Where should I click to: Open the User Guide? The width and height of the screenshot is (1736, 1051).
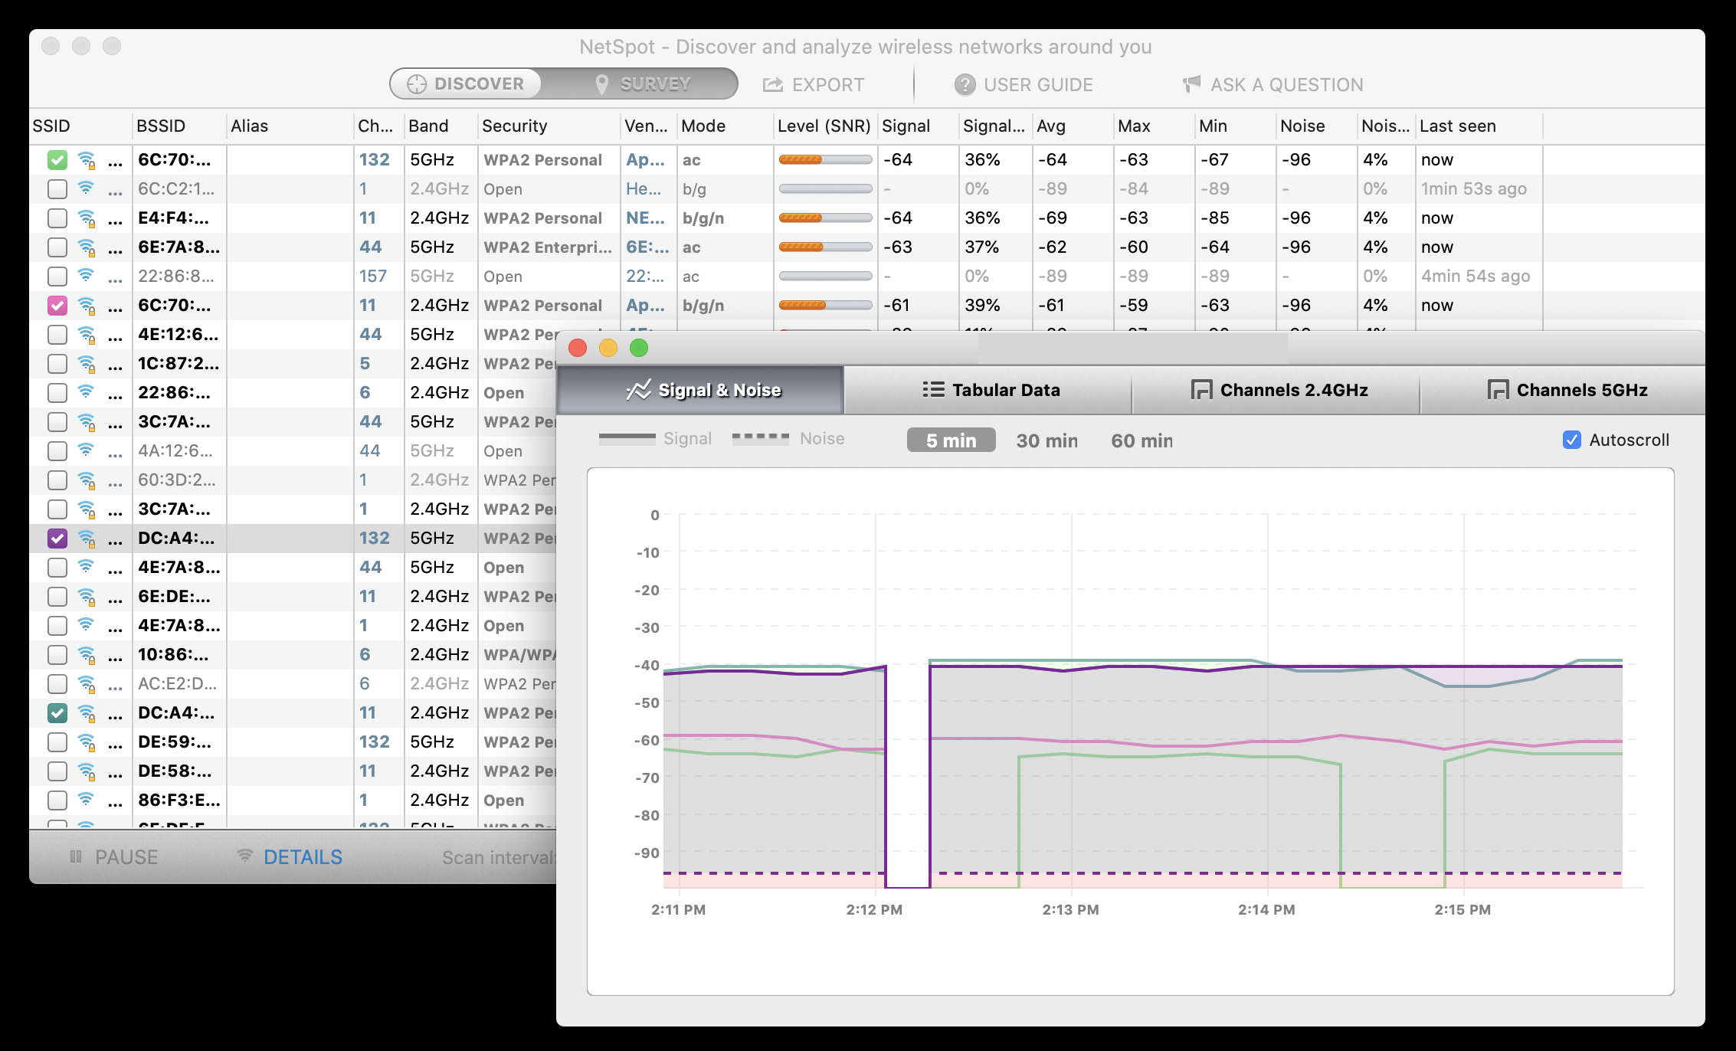pyautogui.click(x=1024, y=84)
